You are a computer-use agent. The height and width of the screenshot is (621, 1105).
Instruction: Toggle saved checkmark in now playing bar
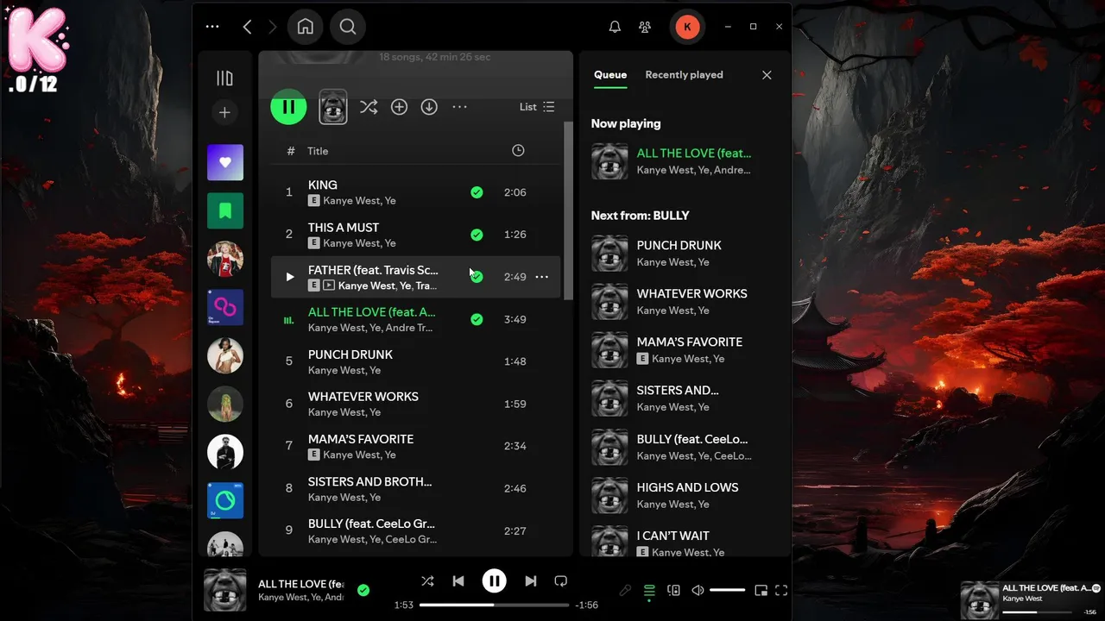coord(363,590)
